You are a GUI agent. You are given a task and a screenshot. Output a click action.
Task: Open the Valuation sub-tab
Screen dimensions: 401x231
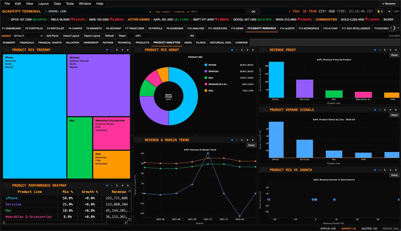[x=72, y=43]
